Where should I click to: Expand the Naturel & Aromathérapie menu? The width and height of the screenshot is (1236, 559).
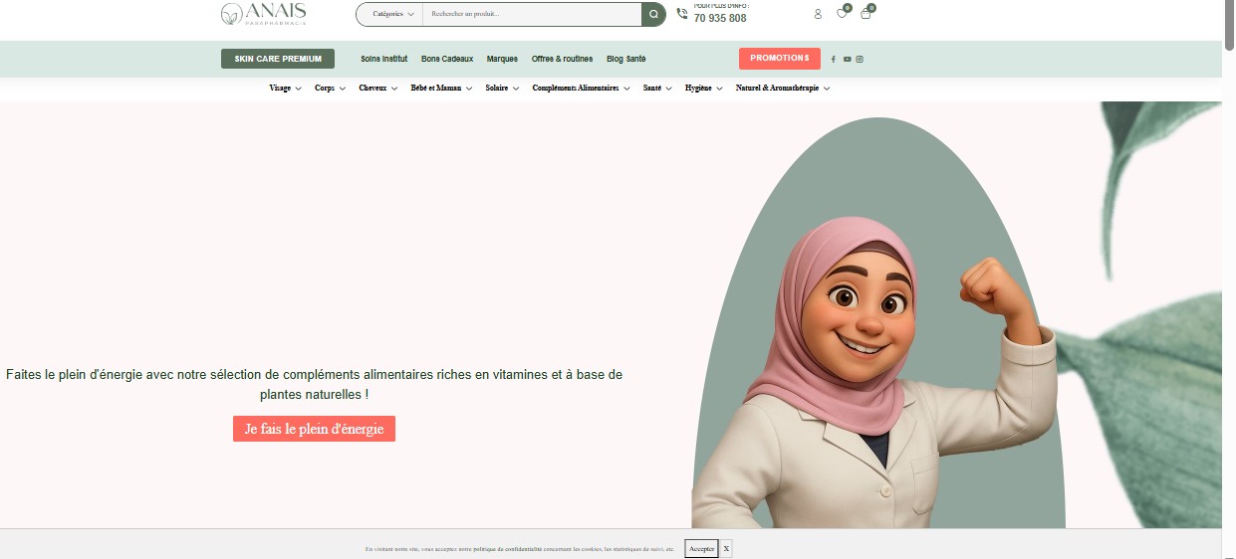pyautogui.click(x=782, y=89)
